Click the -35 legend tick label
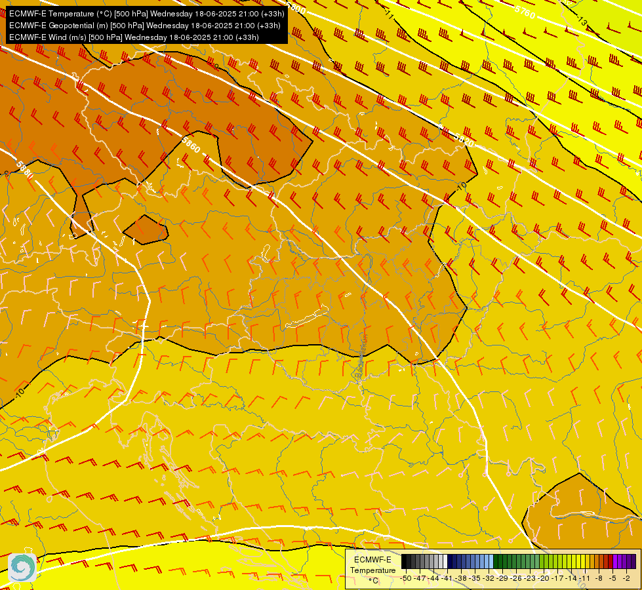The image size is (642, 590). [475, 579]
